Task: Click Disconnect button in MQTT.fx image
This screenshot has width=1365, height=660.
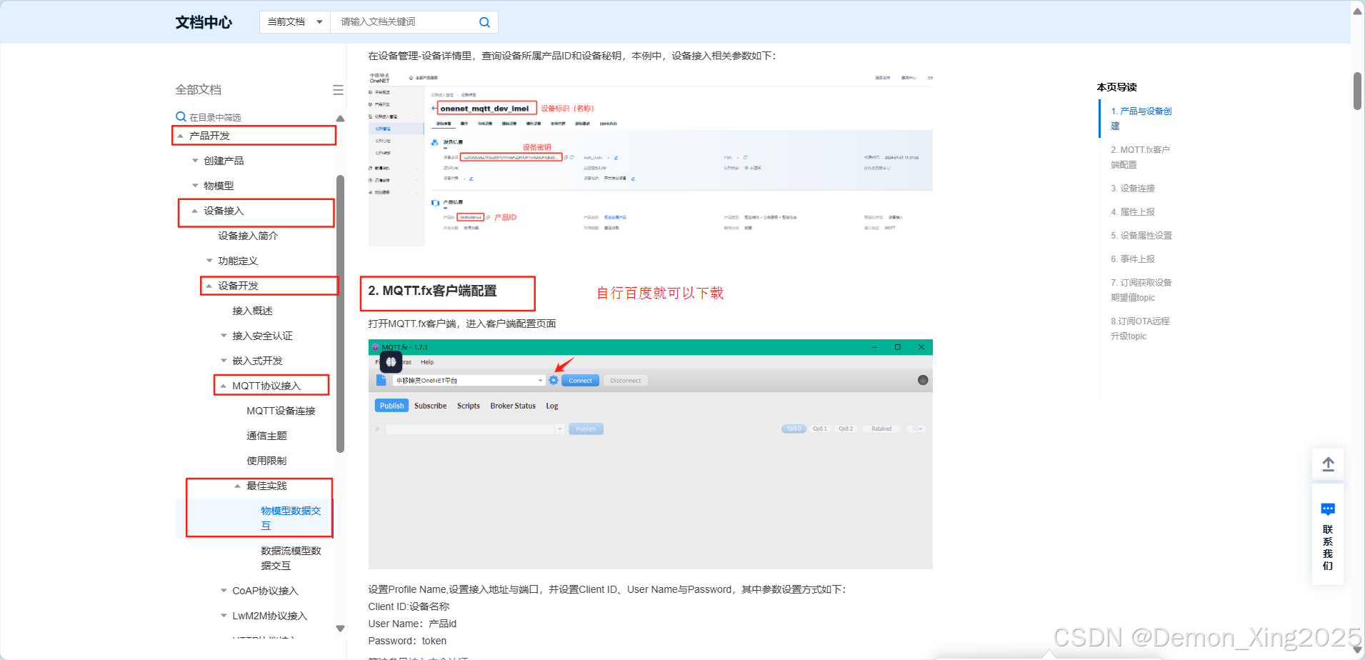Action: (625, 381)
